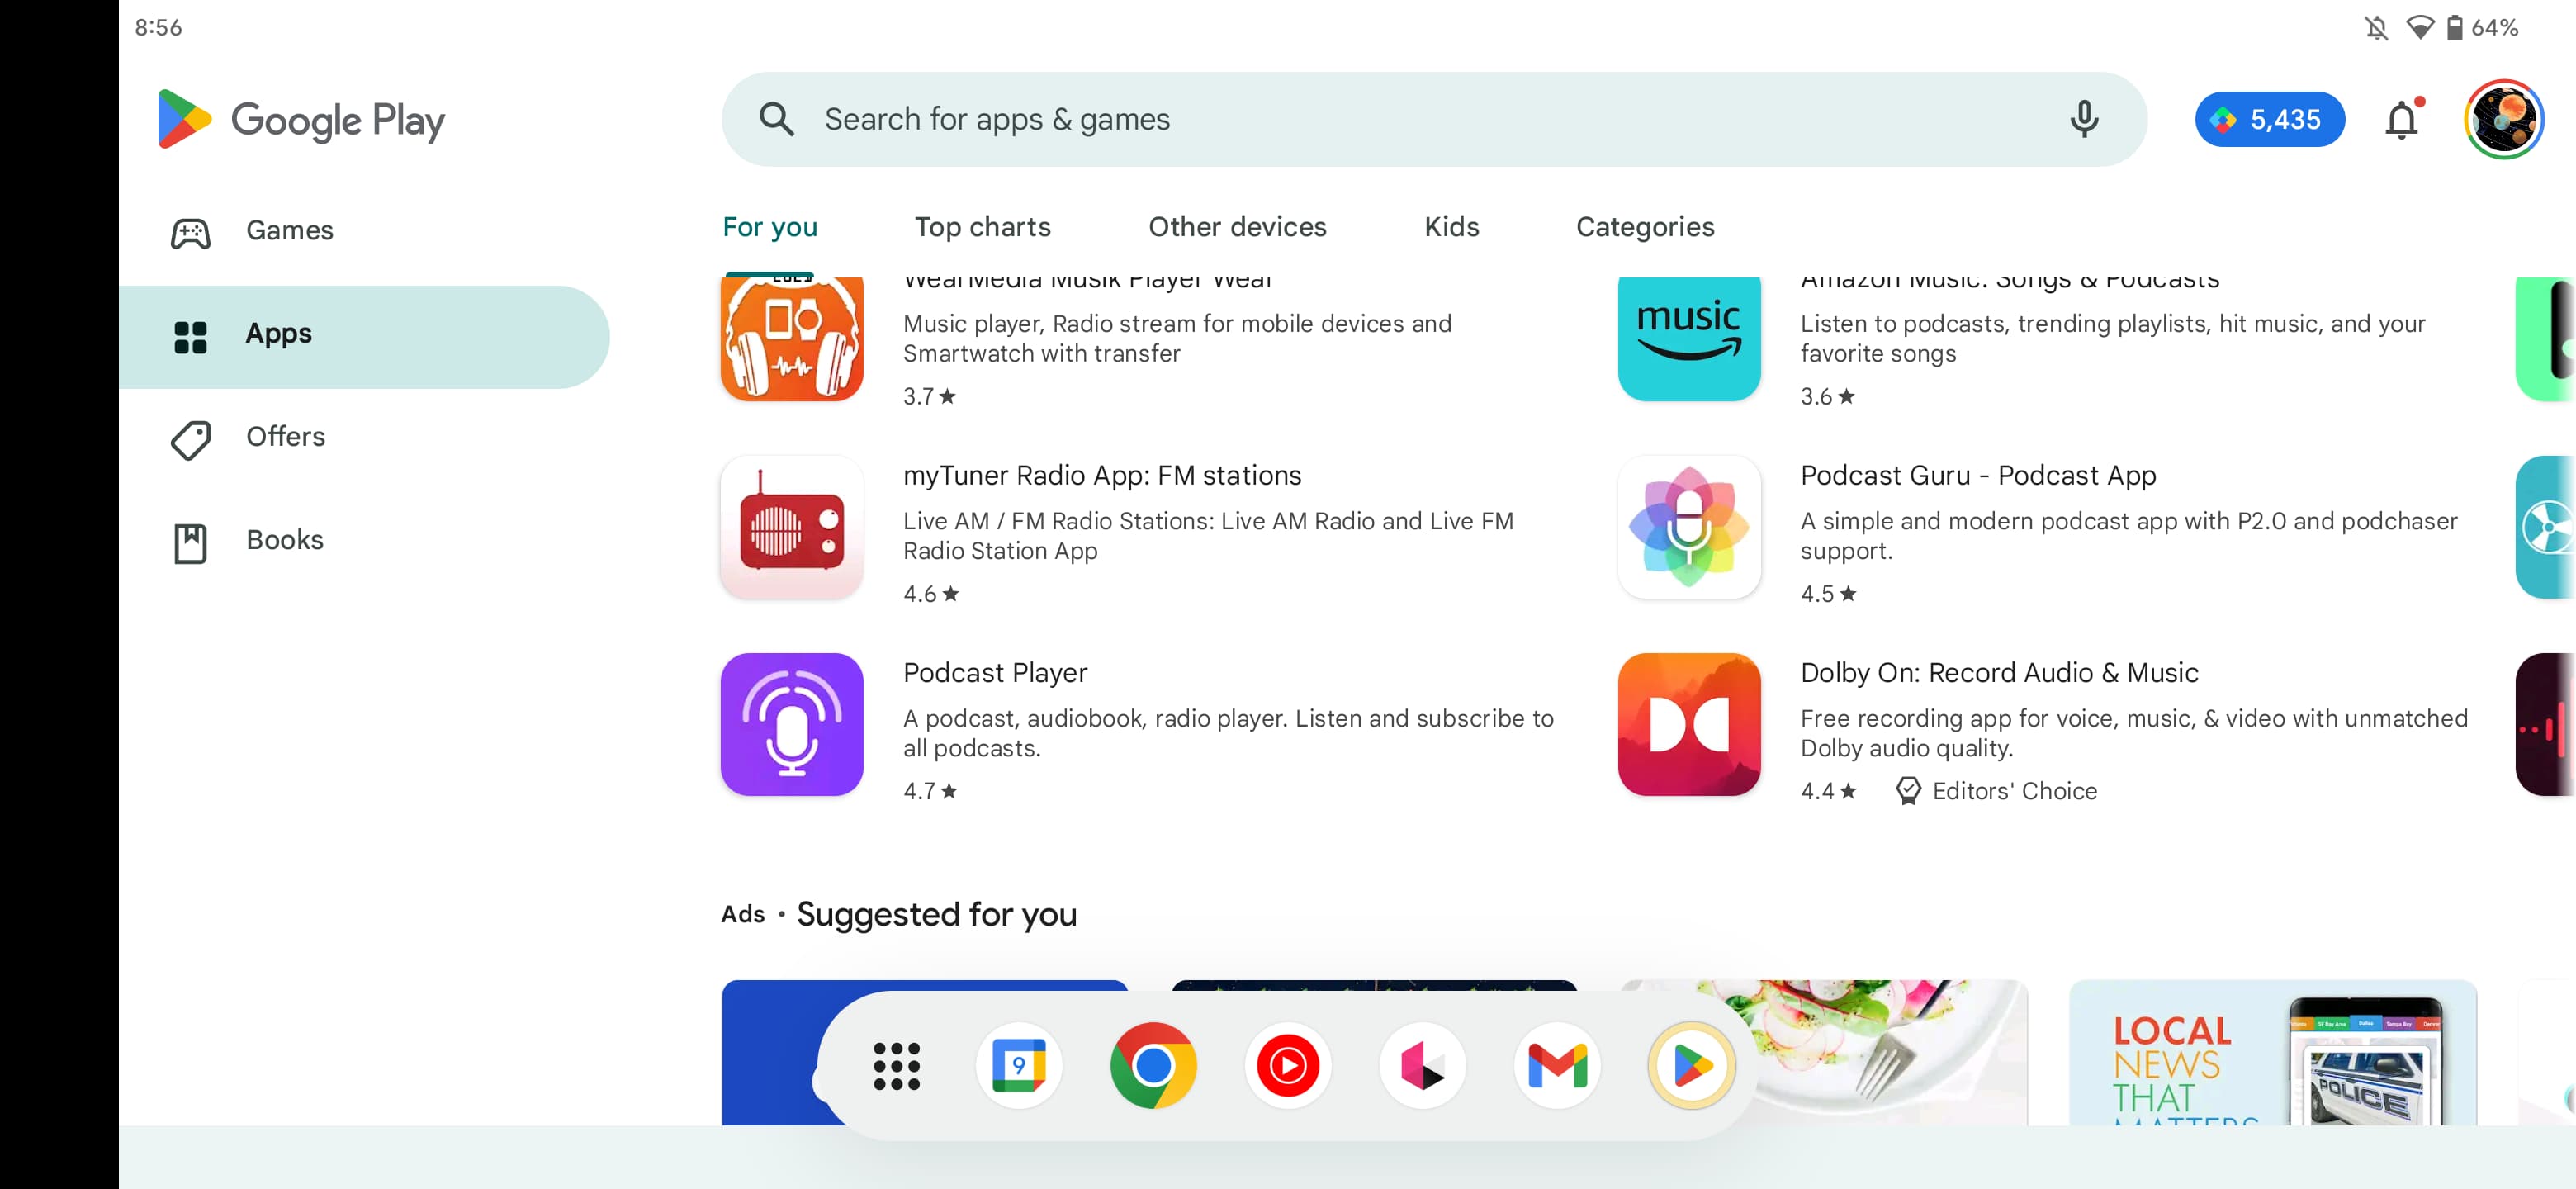Viewport: 2576px width, 1189px height.
Task: Switch to the Categories tab
Action: click(1645, 227)
